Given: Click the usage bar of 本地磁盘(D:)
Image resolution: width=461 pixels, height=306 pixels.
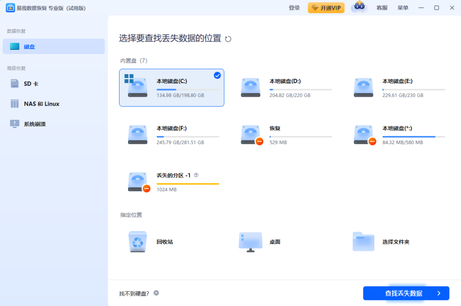Looking at the screenshot, I should coord(301,89).
